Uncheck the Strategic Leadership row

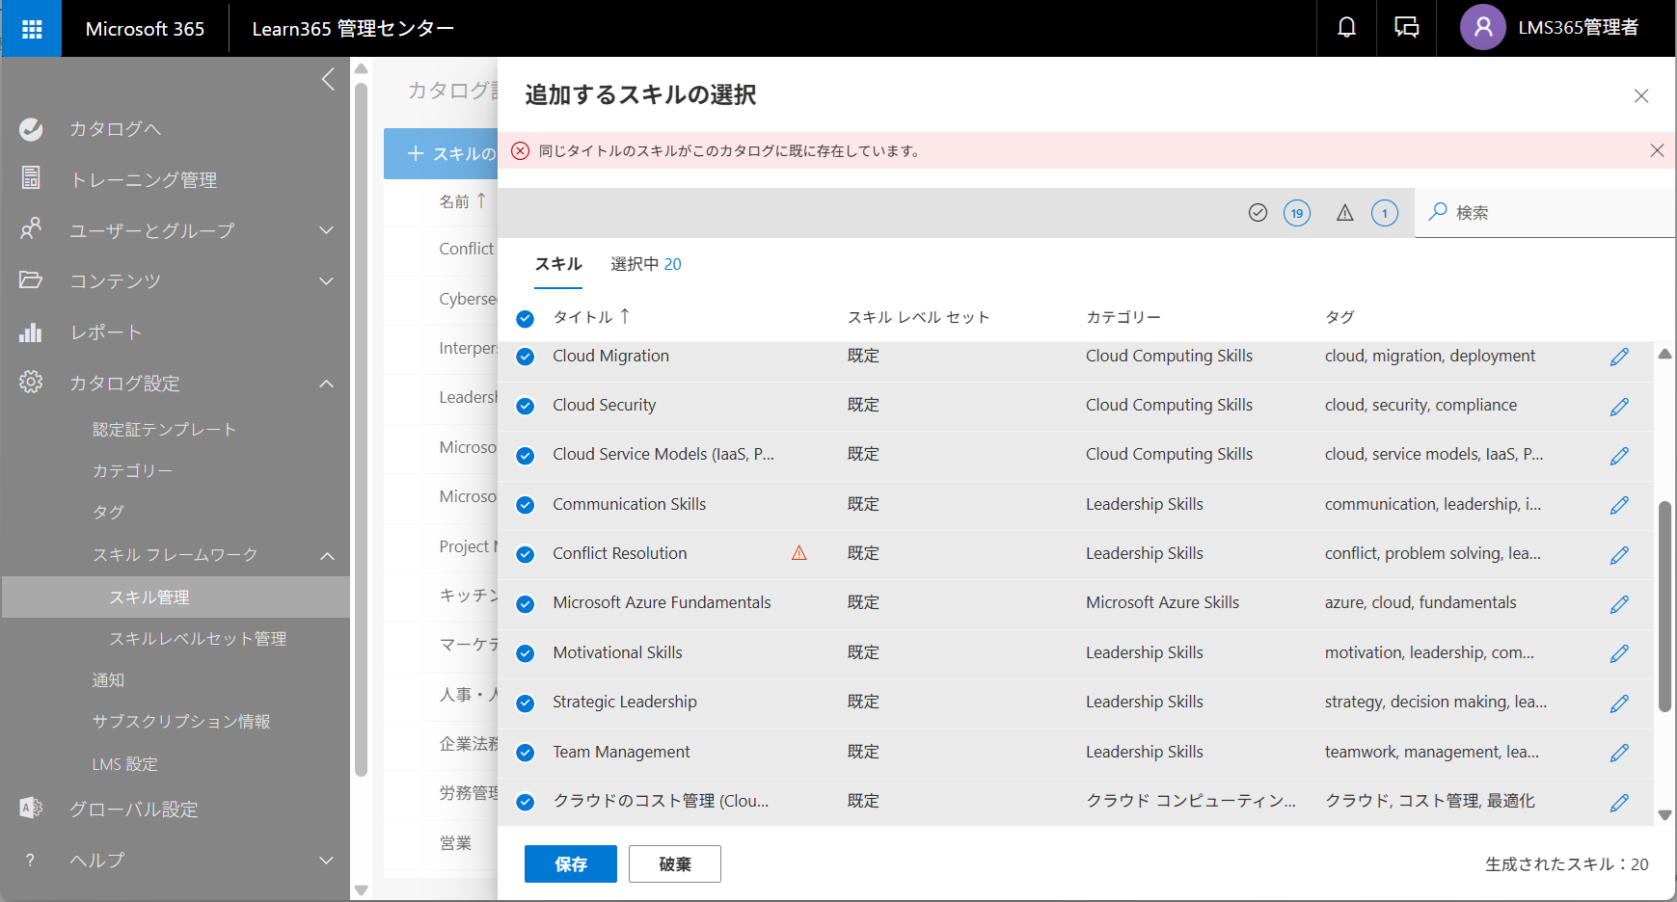525,703
